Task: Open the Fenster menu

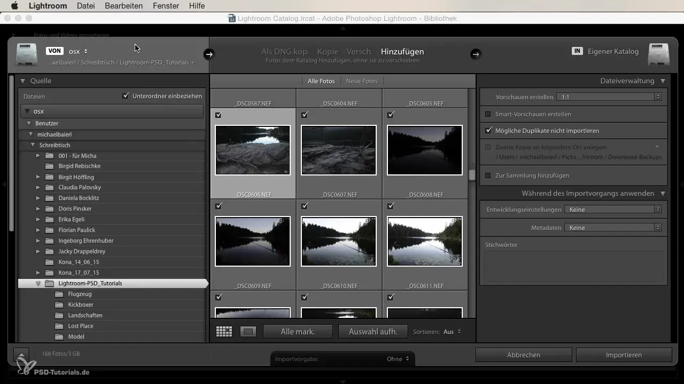Action: pyautogui.click(x=166, y=6)
